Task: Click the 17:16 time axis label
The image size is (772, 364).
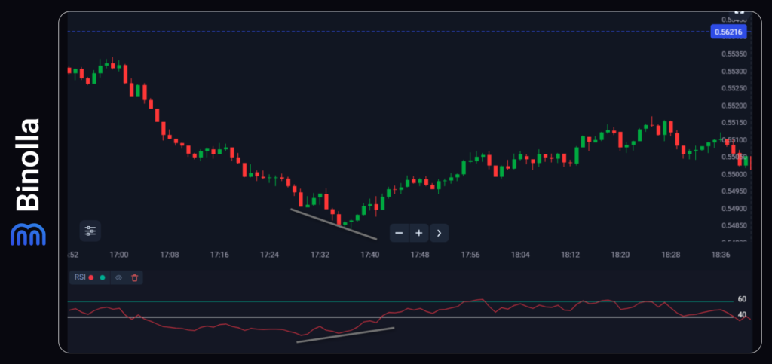Action: (219, 255)
